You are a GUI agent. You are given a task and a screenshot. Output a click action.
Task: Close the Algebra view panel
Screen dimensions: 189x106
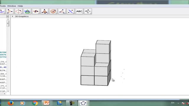coord(8,16)
